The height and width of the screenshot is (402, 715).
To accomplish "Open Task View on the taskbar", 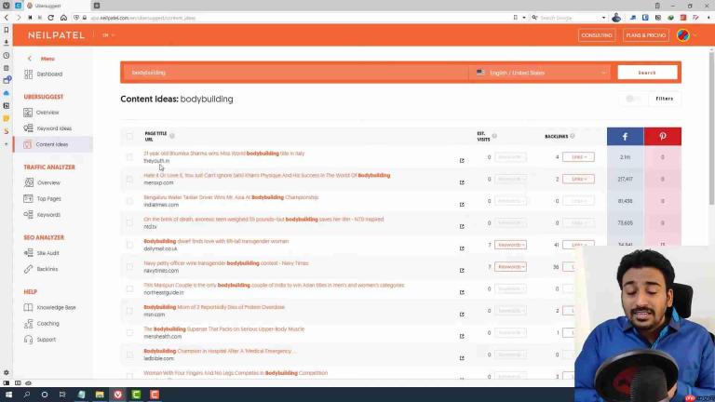I will [x=62, y=395].
